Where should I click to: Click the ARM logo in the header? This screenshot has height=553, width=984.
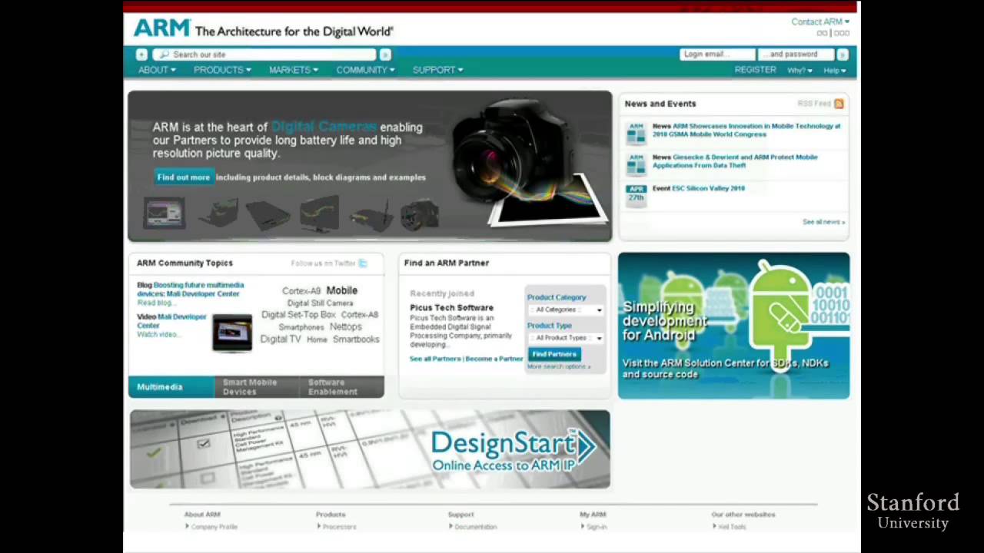pos(161,28)
